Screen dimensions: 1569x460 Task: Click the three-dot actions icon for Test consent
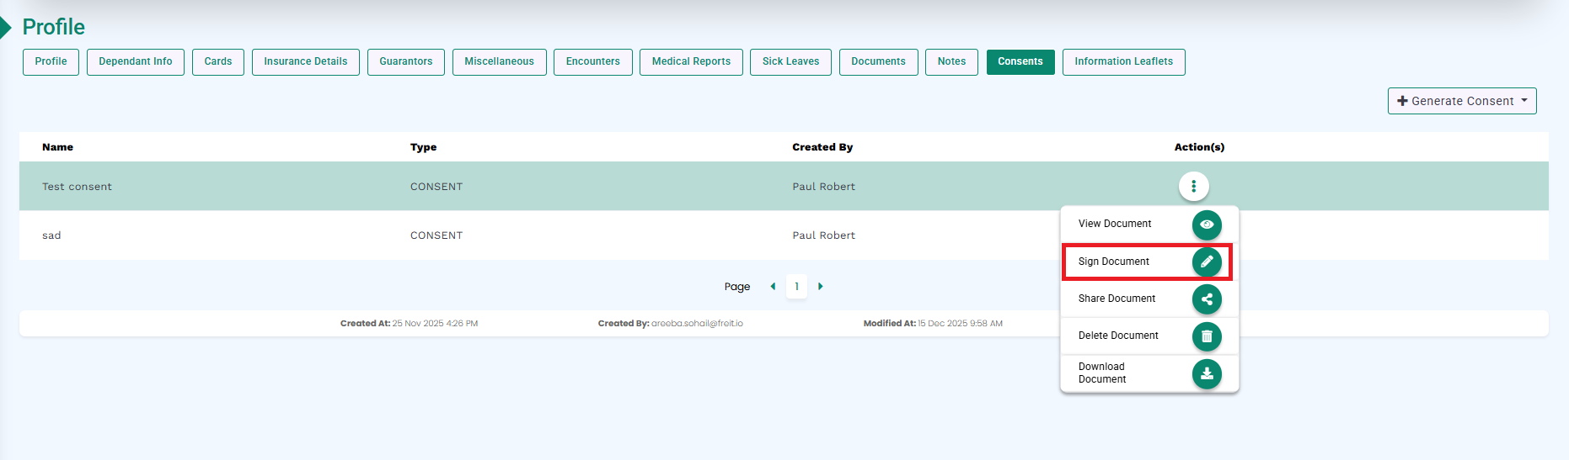coord(1193,186)
